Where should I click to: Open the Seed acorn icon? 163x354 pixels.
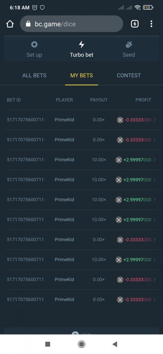coord(129,45)
